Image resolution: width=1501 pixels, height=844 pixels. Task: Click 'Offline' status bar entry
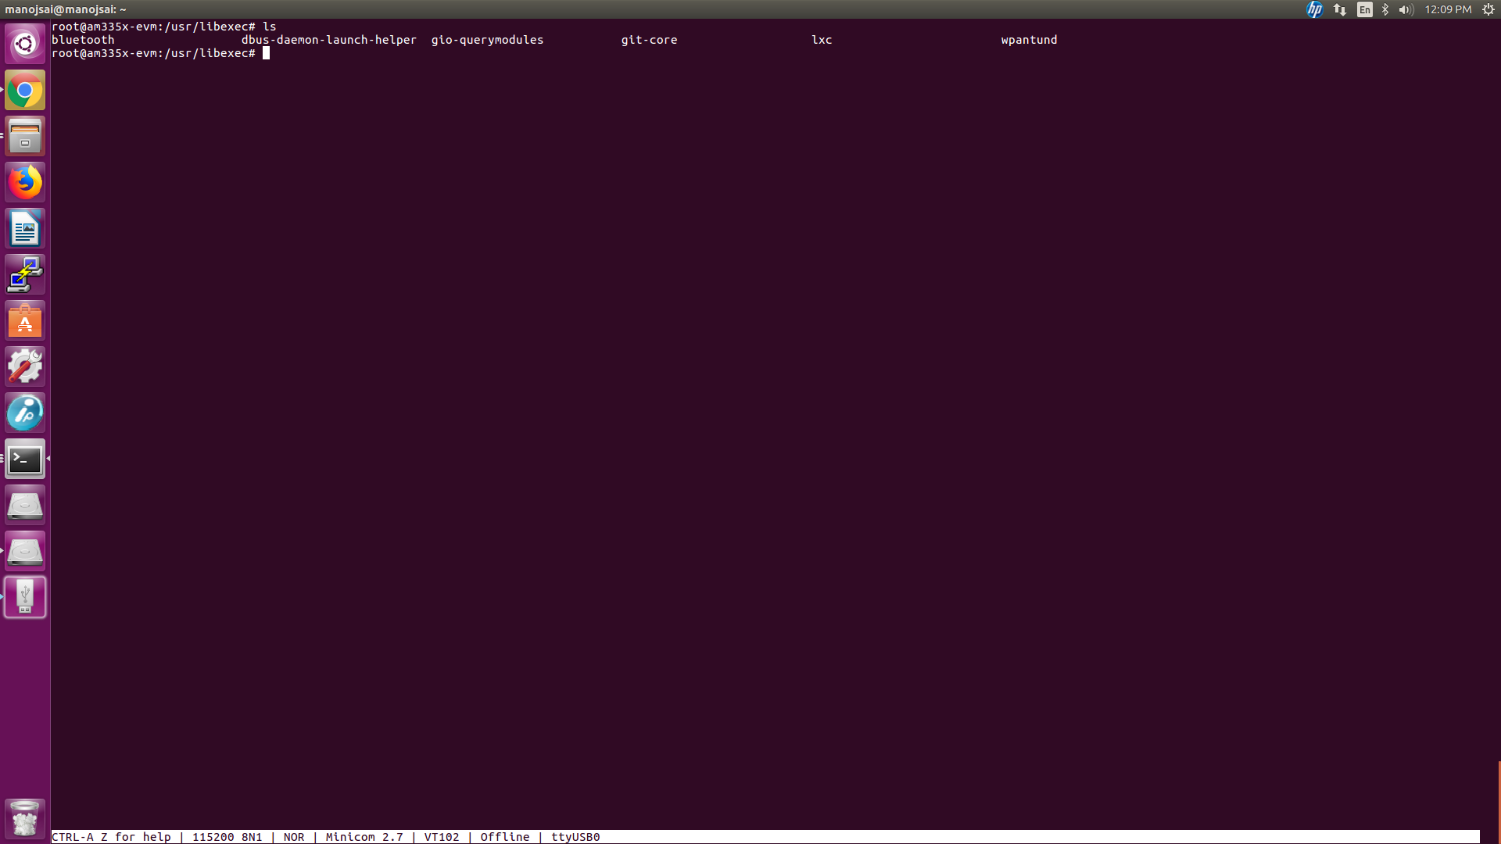point(505,837)
